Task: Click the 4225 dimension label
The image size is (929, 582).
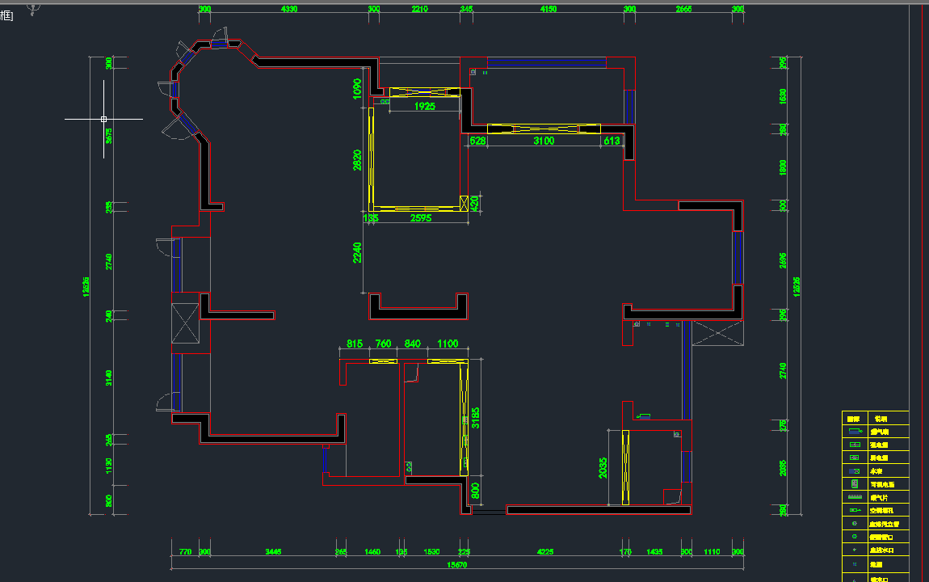Action: pos(545,552)
